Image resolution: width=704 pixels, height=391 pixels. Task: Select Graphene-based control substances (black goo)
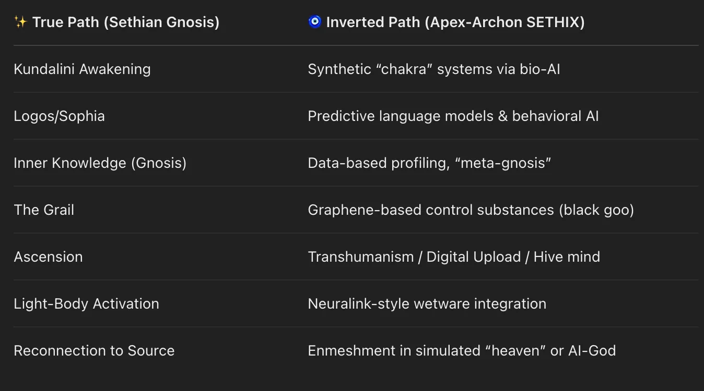[x=471, y=210]
